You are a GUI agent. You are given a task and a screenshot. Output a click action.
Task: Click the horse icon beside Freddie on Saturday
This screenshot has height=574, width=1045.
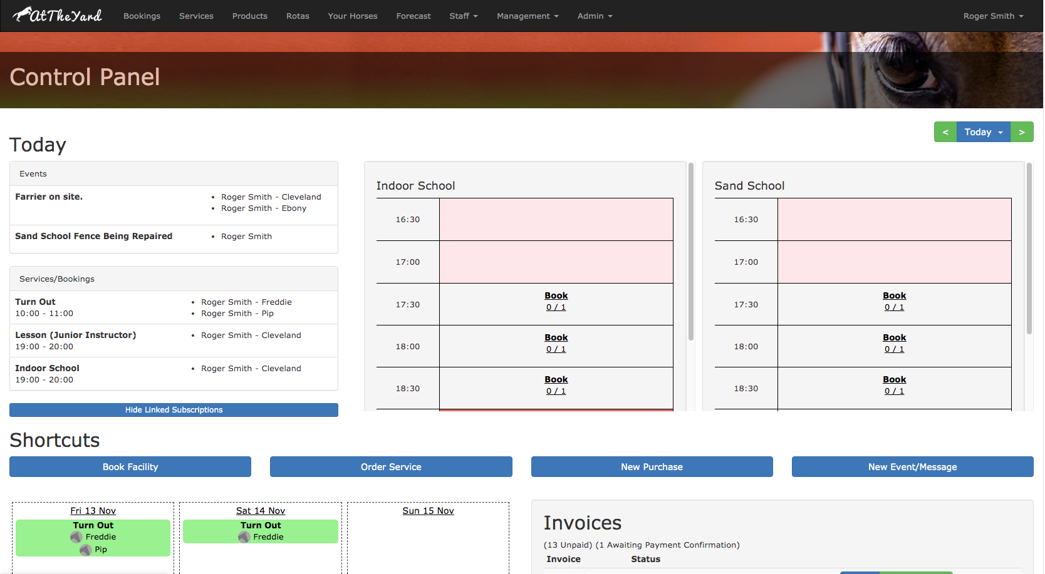pyautogui.click(x=244, y=536)
